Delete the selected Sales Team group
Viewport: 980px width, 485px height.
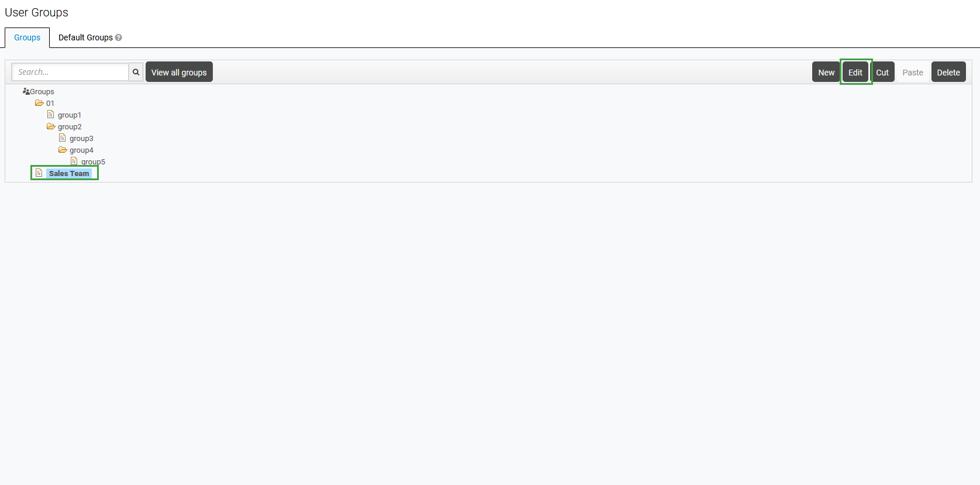(948, 72)
